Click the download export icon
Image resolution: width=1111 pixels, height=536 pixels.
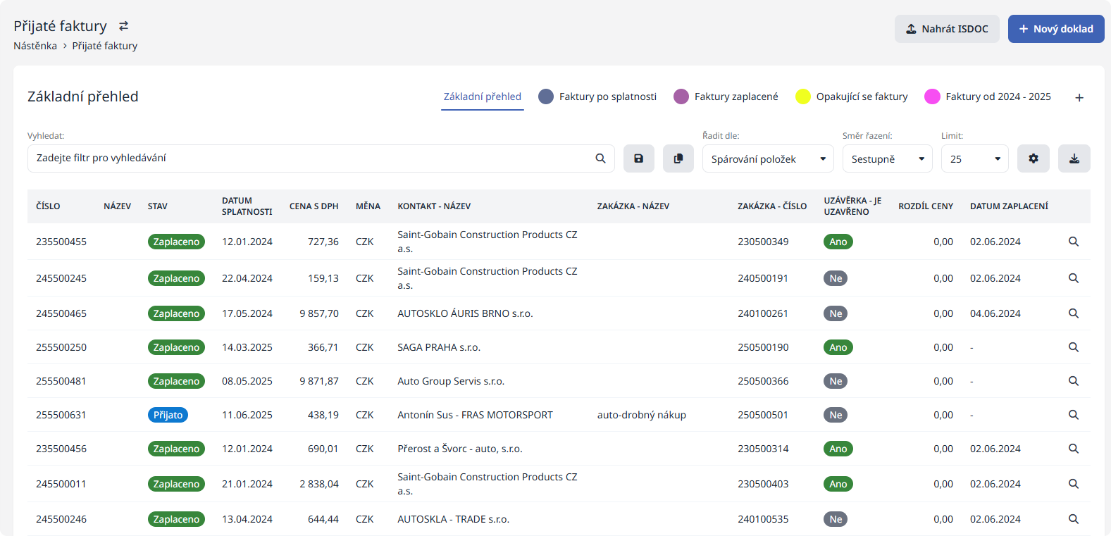coord(1074,158)
